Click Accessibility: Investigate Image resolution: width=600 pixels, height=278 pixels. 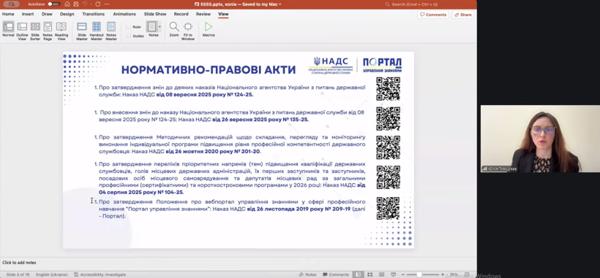tap(100, 274)
